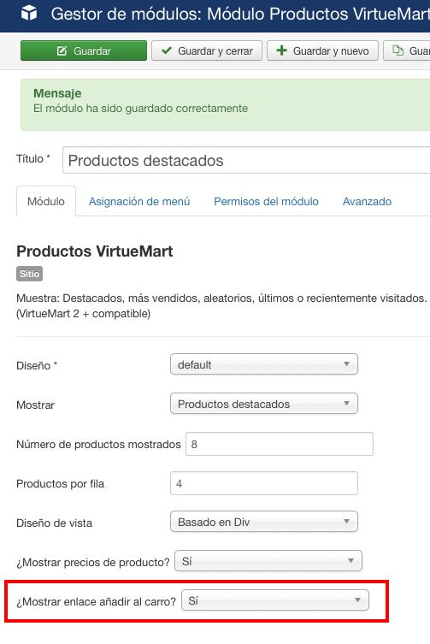The width and height of the screenshot is (430, 644).
Task: Select the Módulo tab
Action: [x=46, y=201]
